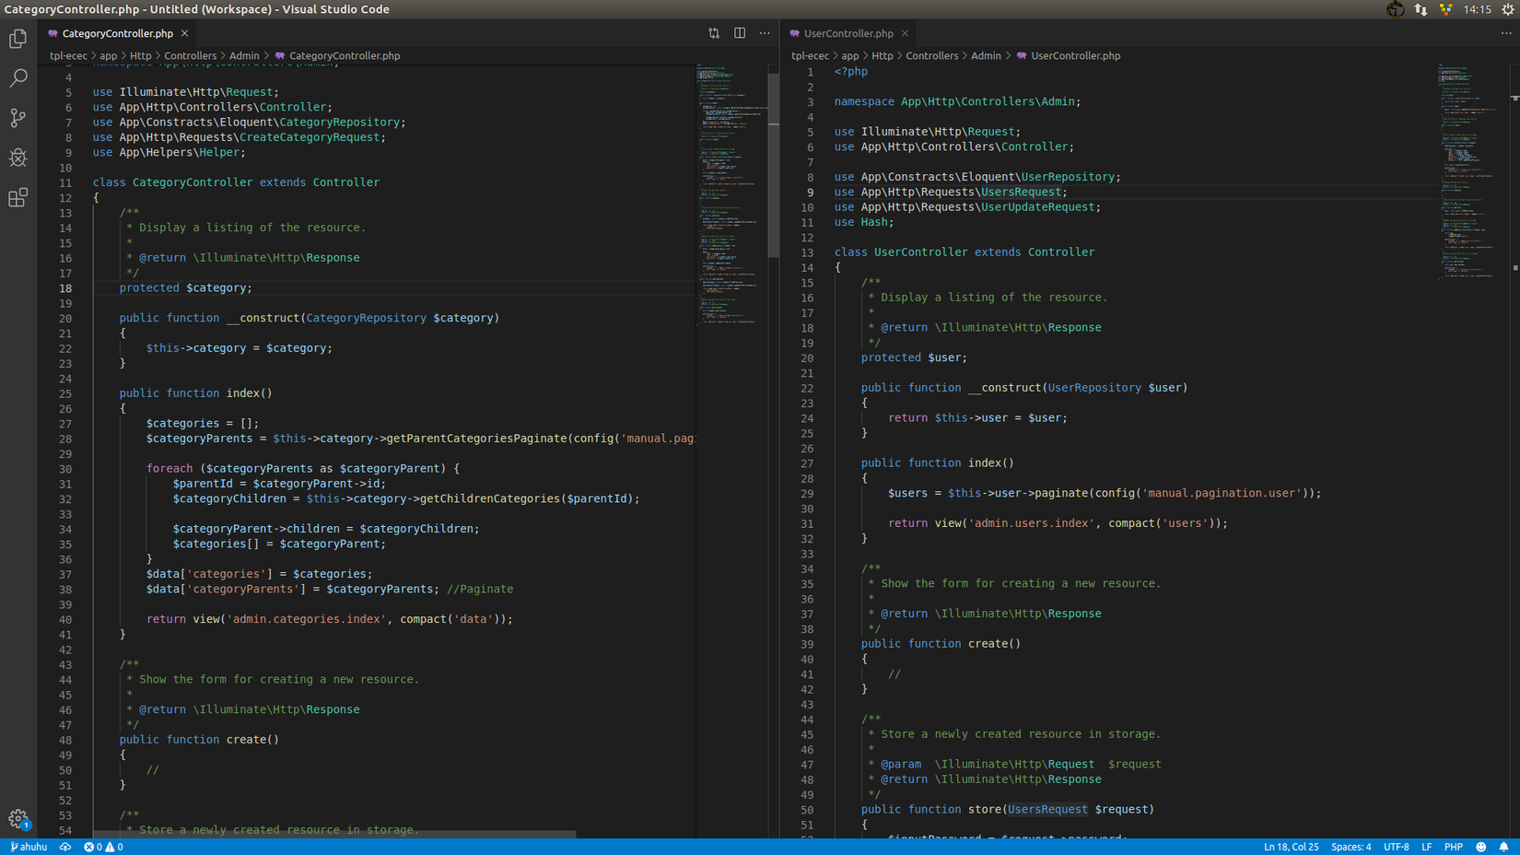Click the feedback smiley in status bar
Image resolution: width=1520 pixels, height=855 pixels.
click(1480, 847)
